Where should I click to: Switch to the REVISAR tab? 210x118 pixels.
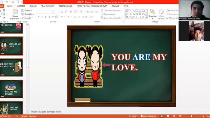[x=115, y=6]
